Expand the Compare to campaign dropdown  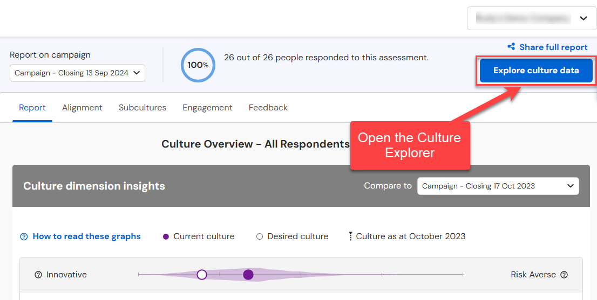(x=498, y=186)
